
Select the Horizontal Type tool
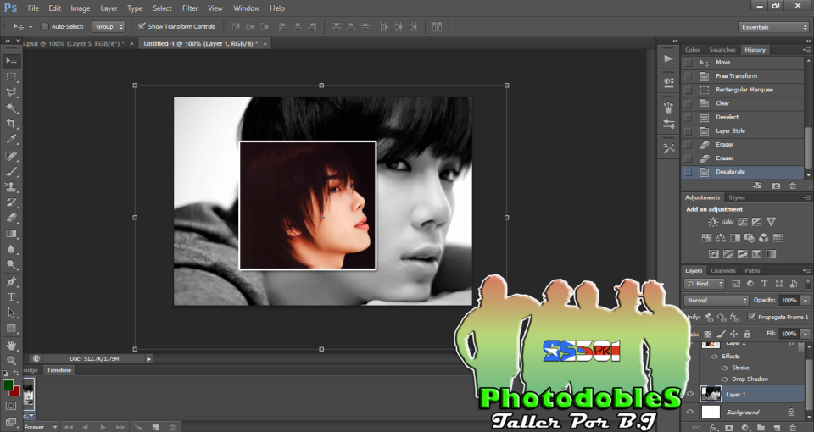click(x=11, y=297)
